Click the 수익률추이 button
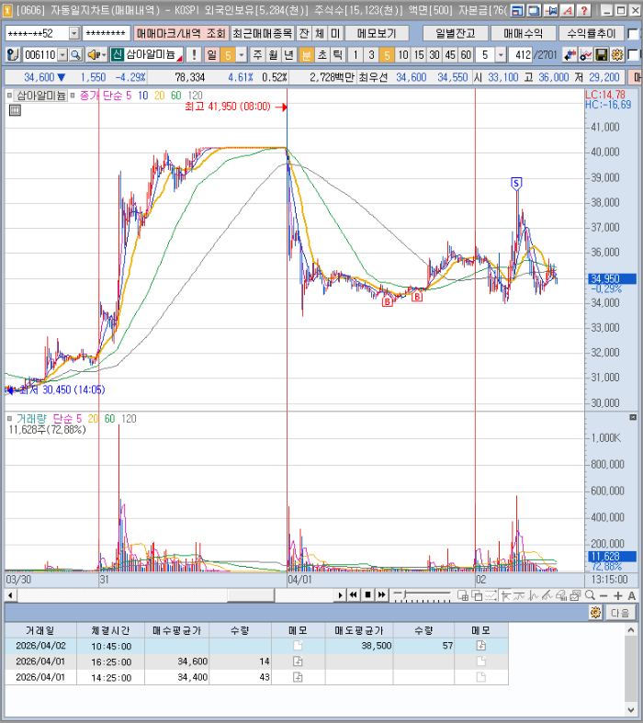 pyautogui.click(x=592, y=34)
